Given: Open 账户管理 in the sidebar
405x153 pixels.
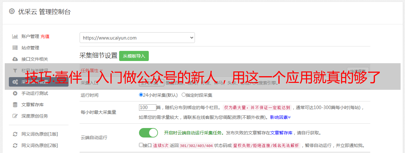Looking at the screenshot, I should click(30, 36).
